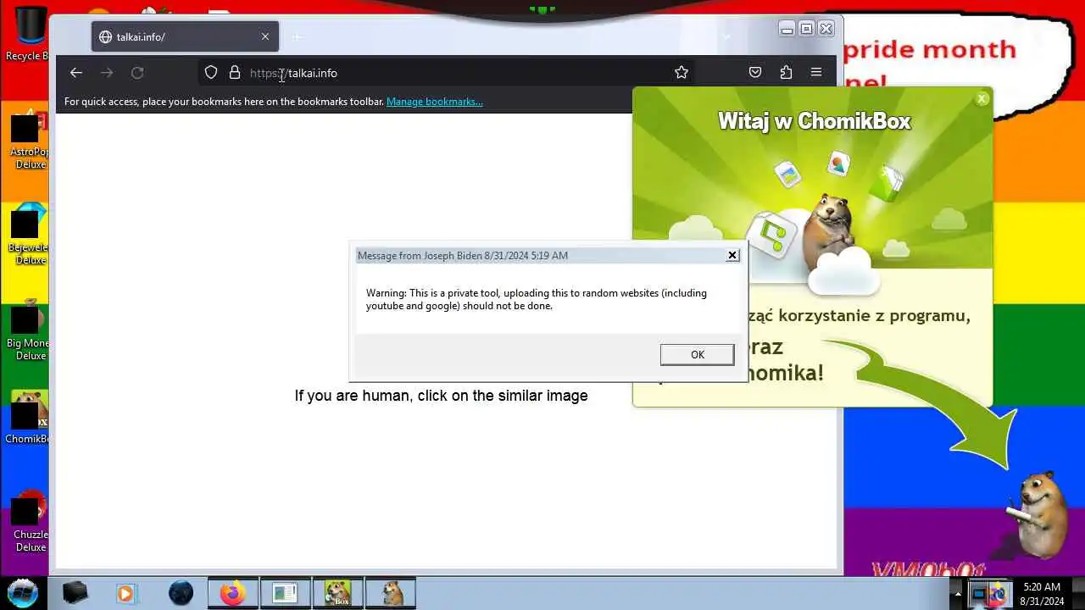Screen dimensions: 1085x610
Task: Open a new tab with plus button
Action: (x=297, y=37)
